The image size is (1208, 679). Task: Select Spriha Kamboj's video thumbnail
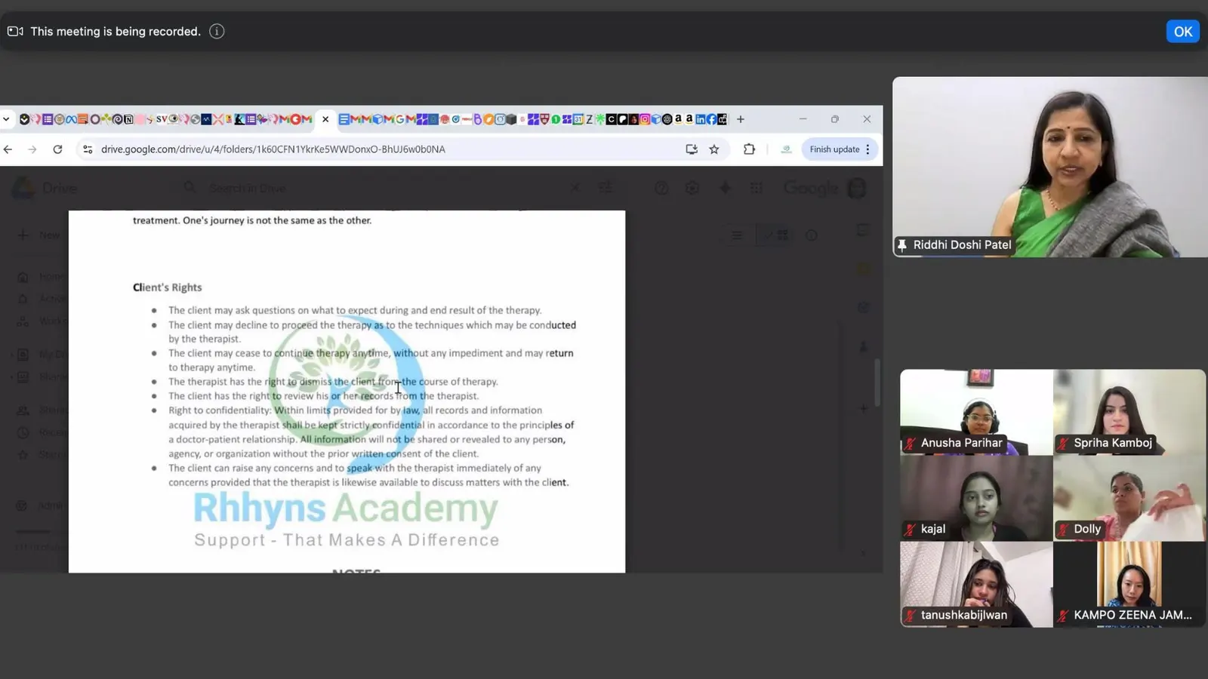pyautogui.click(x=1129, y=412)
